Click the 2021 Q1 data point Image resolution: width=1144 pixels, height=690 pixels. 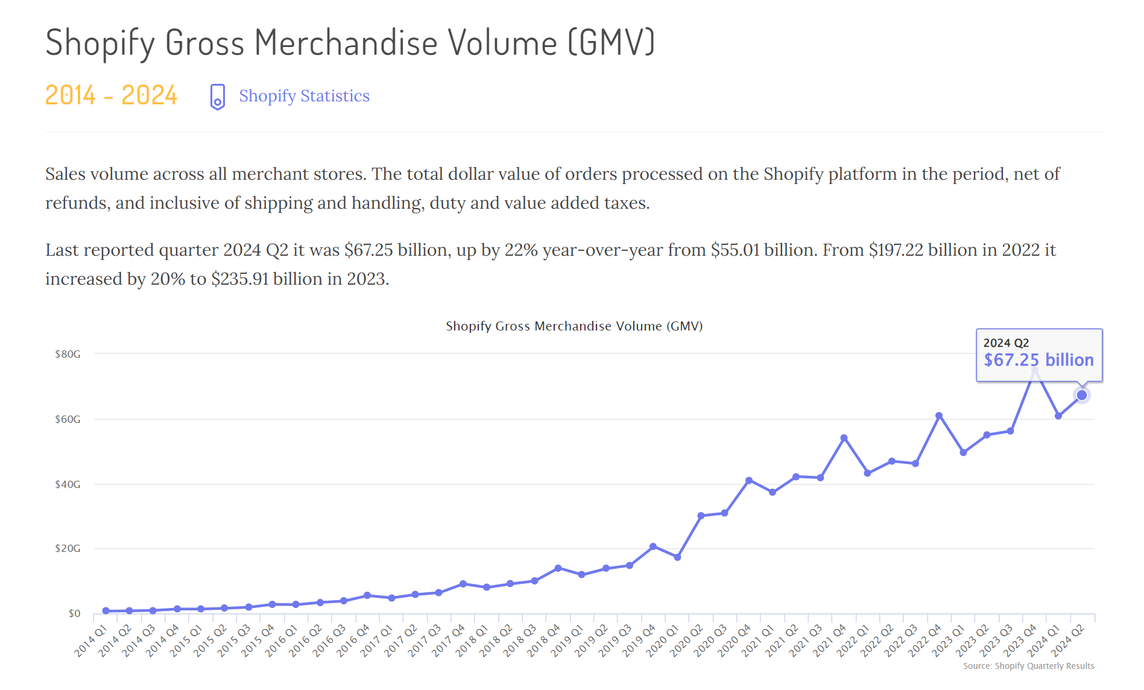773,492
